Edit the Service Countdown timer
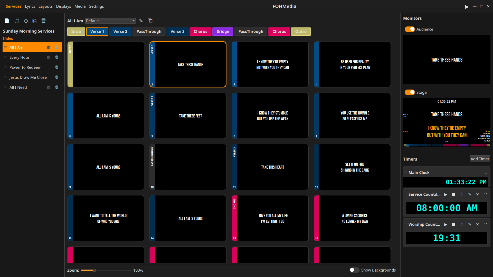The height and width of the screenshot is (277, 493). point(470,194)
